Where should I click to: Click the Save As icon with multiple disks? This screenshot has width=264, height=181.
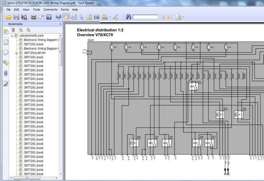coord(24,17)
